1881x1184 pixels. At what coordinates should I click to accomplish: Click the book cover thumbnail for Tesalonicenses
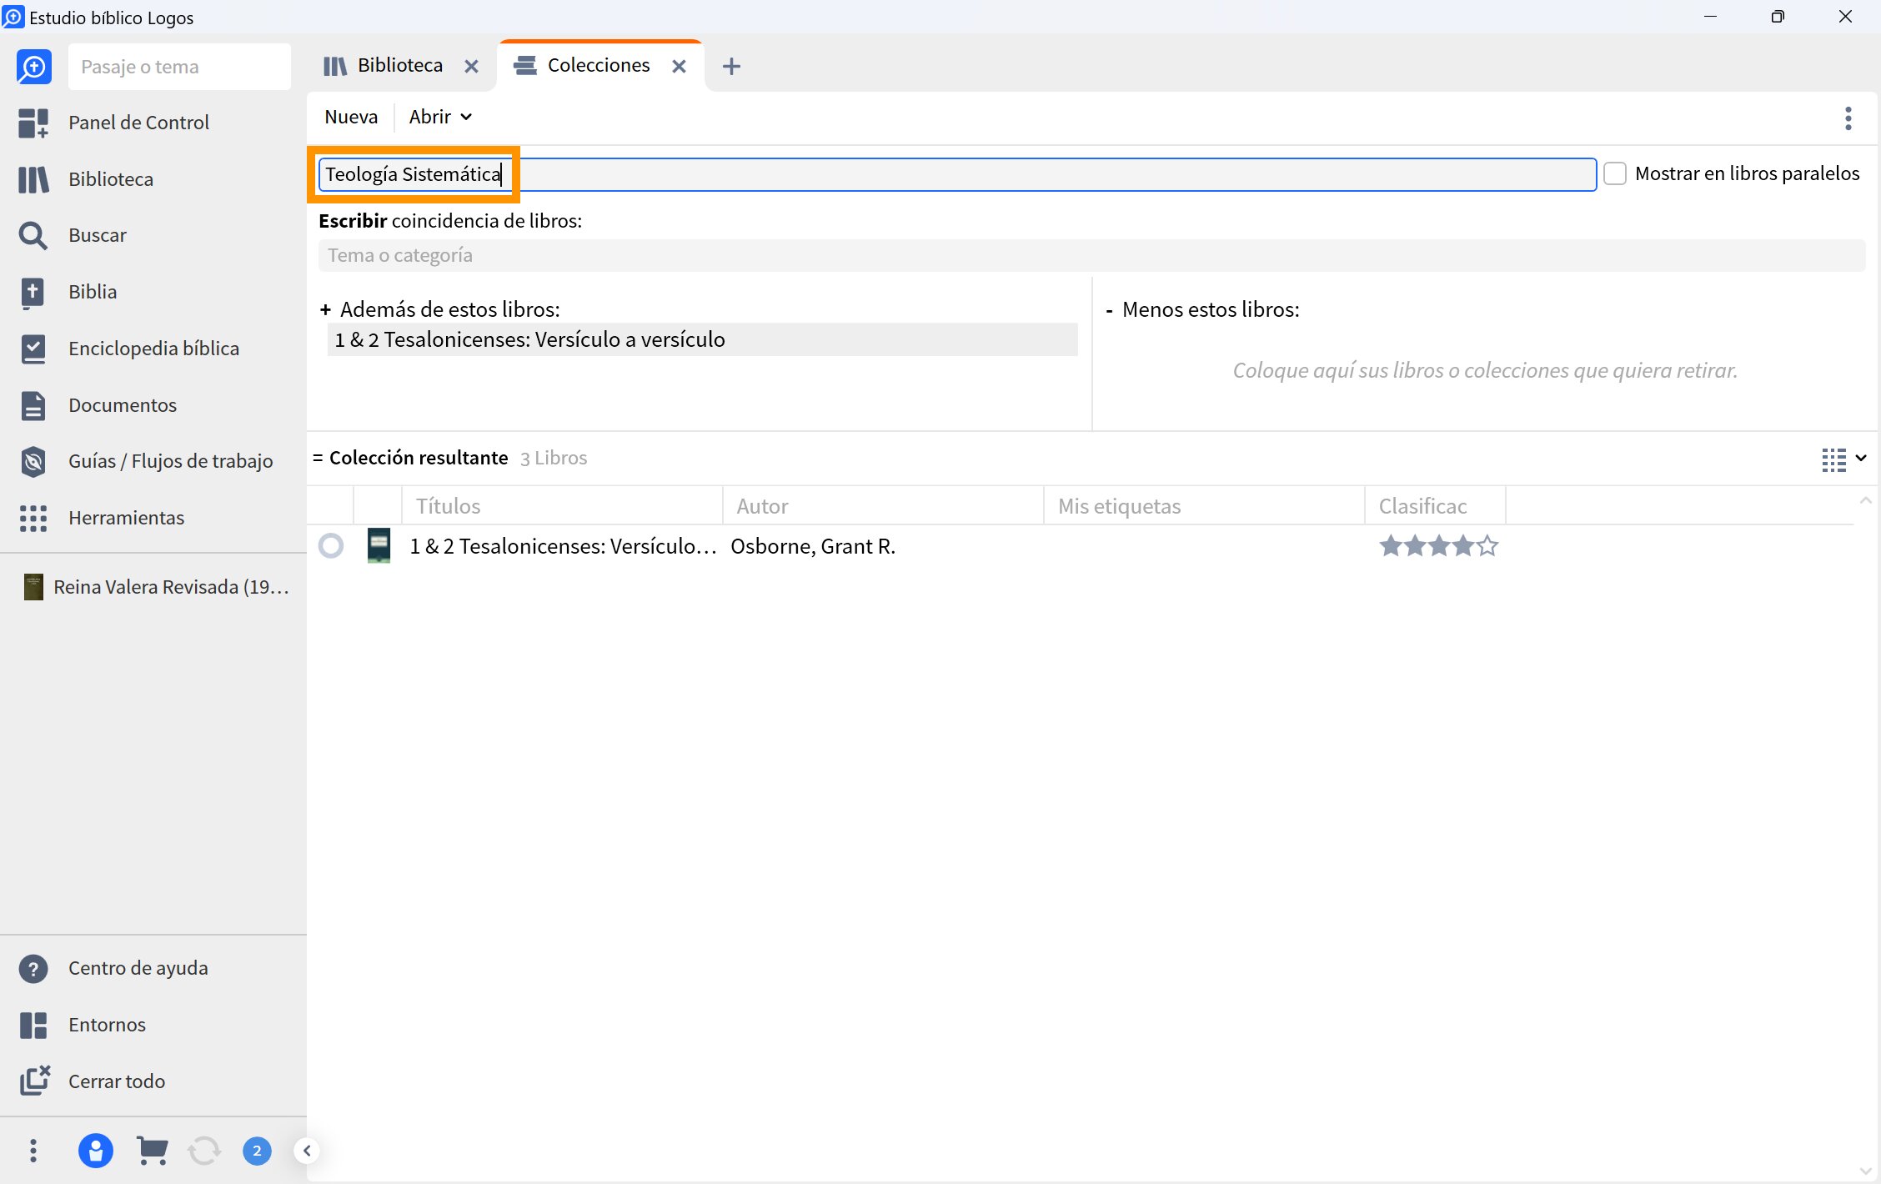click(x=379, y=545)
